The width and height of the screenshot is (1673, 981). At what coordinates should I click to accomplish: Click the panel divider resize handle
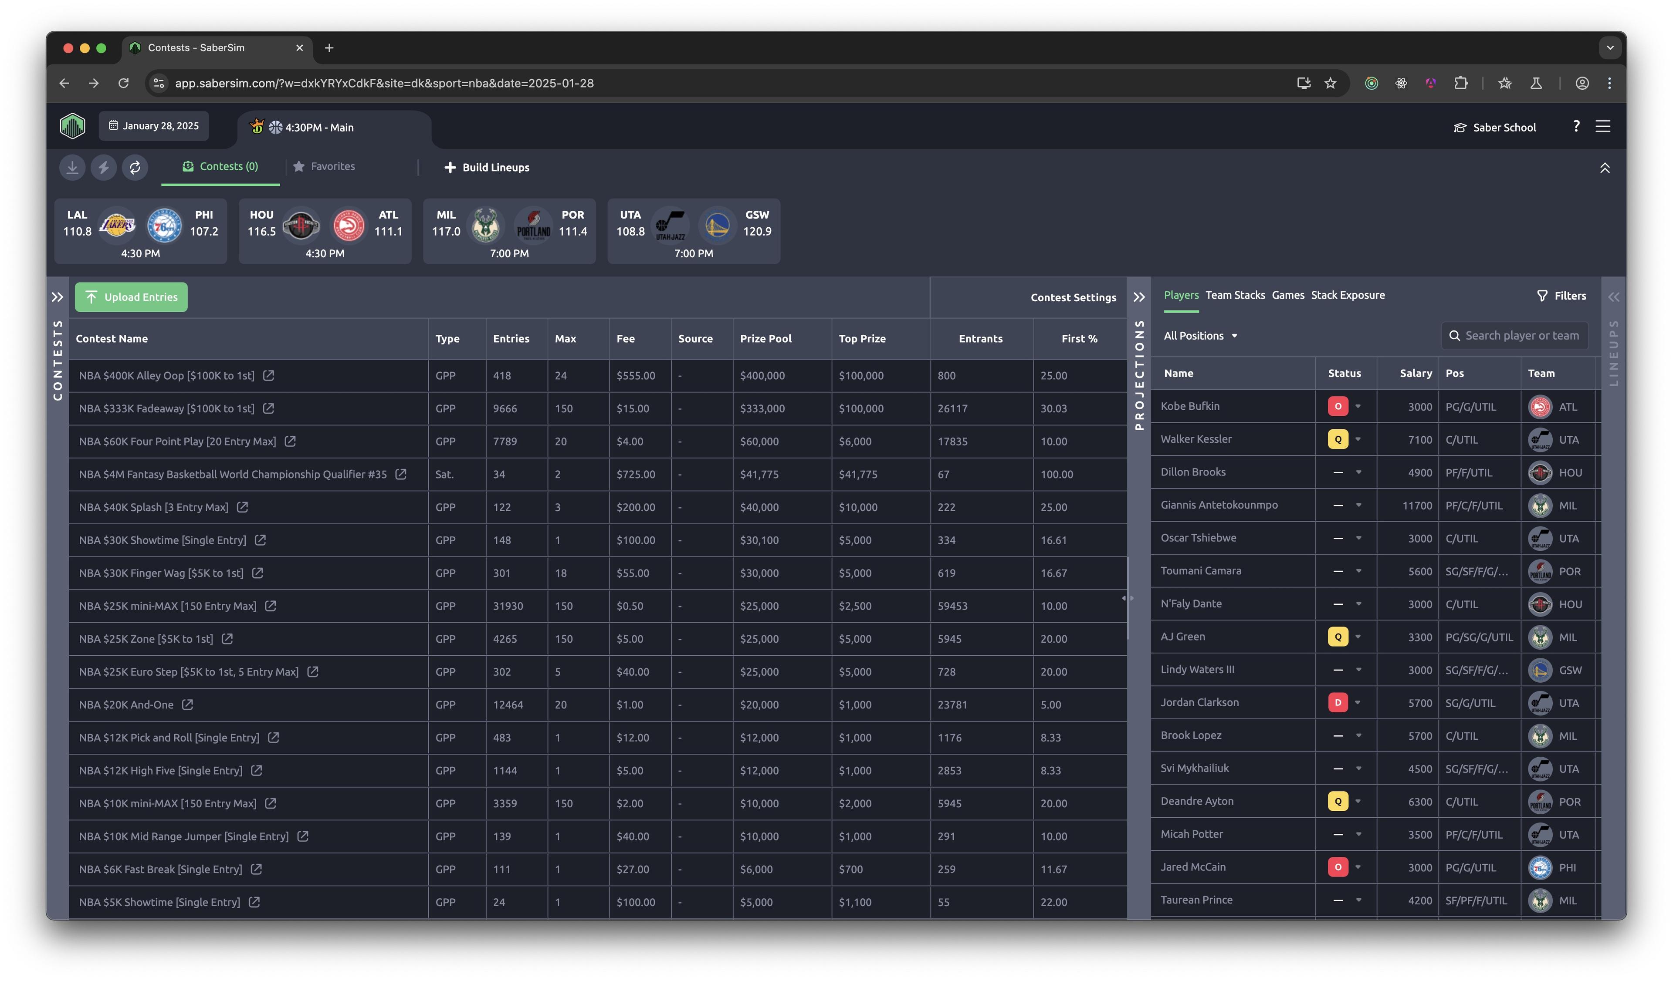tap(1127, 598)
